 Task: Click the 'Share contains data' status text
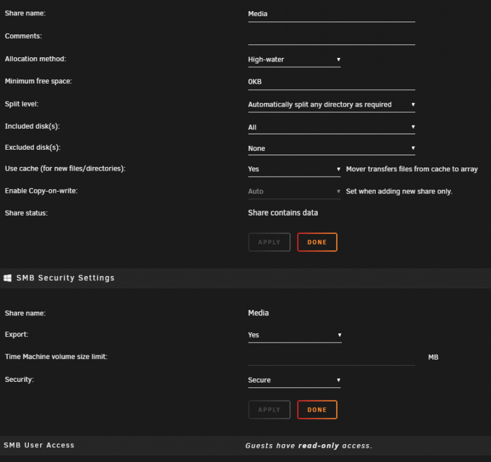click(x=283, y=213)
